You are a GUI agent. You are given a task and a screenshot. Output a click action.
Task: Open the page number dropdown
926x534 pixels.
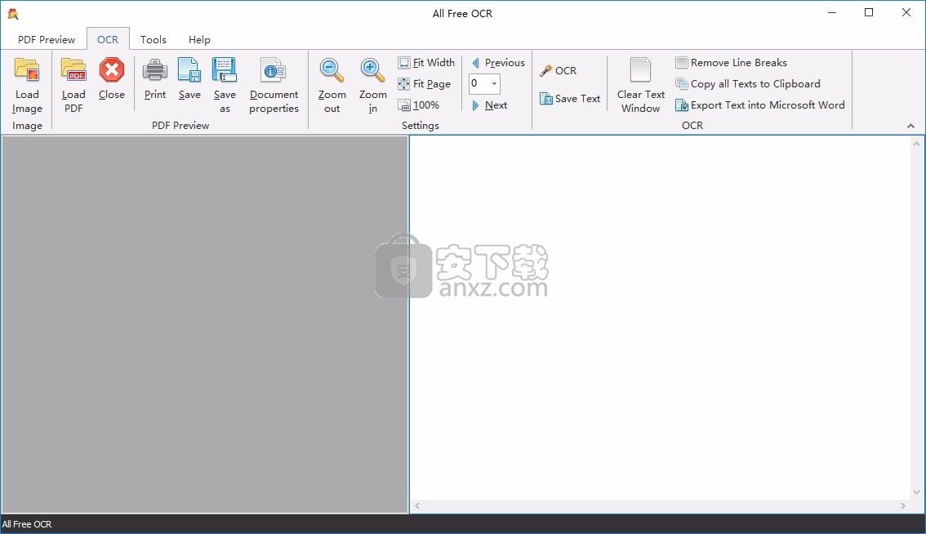pos(494,84)
